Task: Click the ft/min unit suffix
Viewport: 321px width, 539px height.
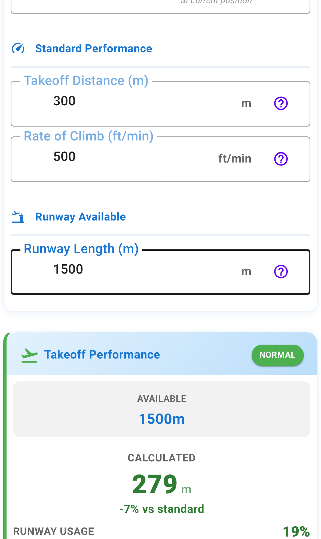Action: coord(235,159)
